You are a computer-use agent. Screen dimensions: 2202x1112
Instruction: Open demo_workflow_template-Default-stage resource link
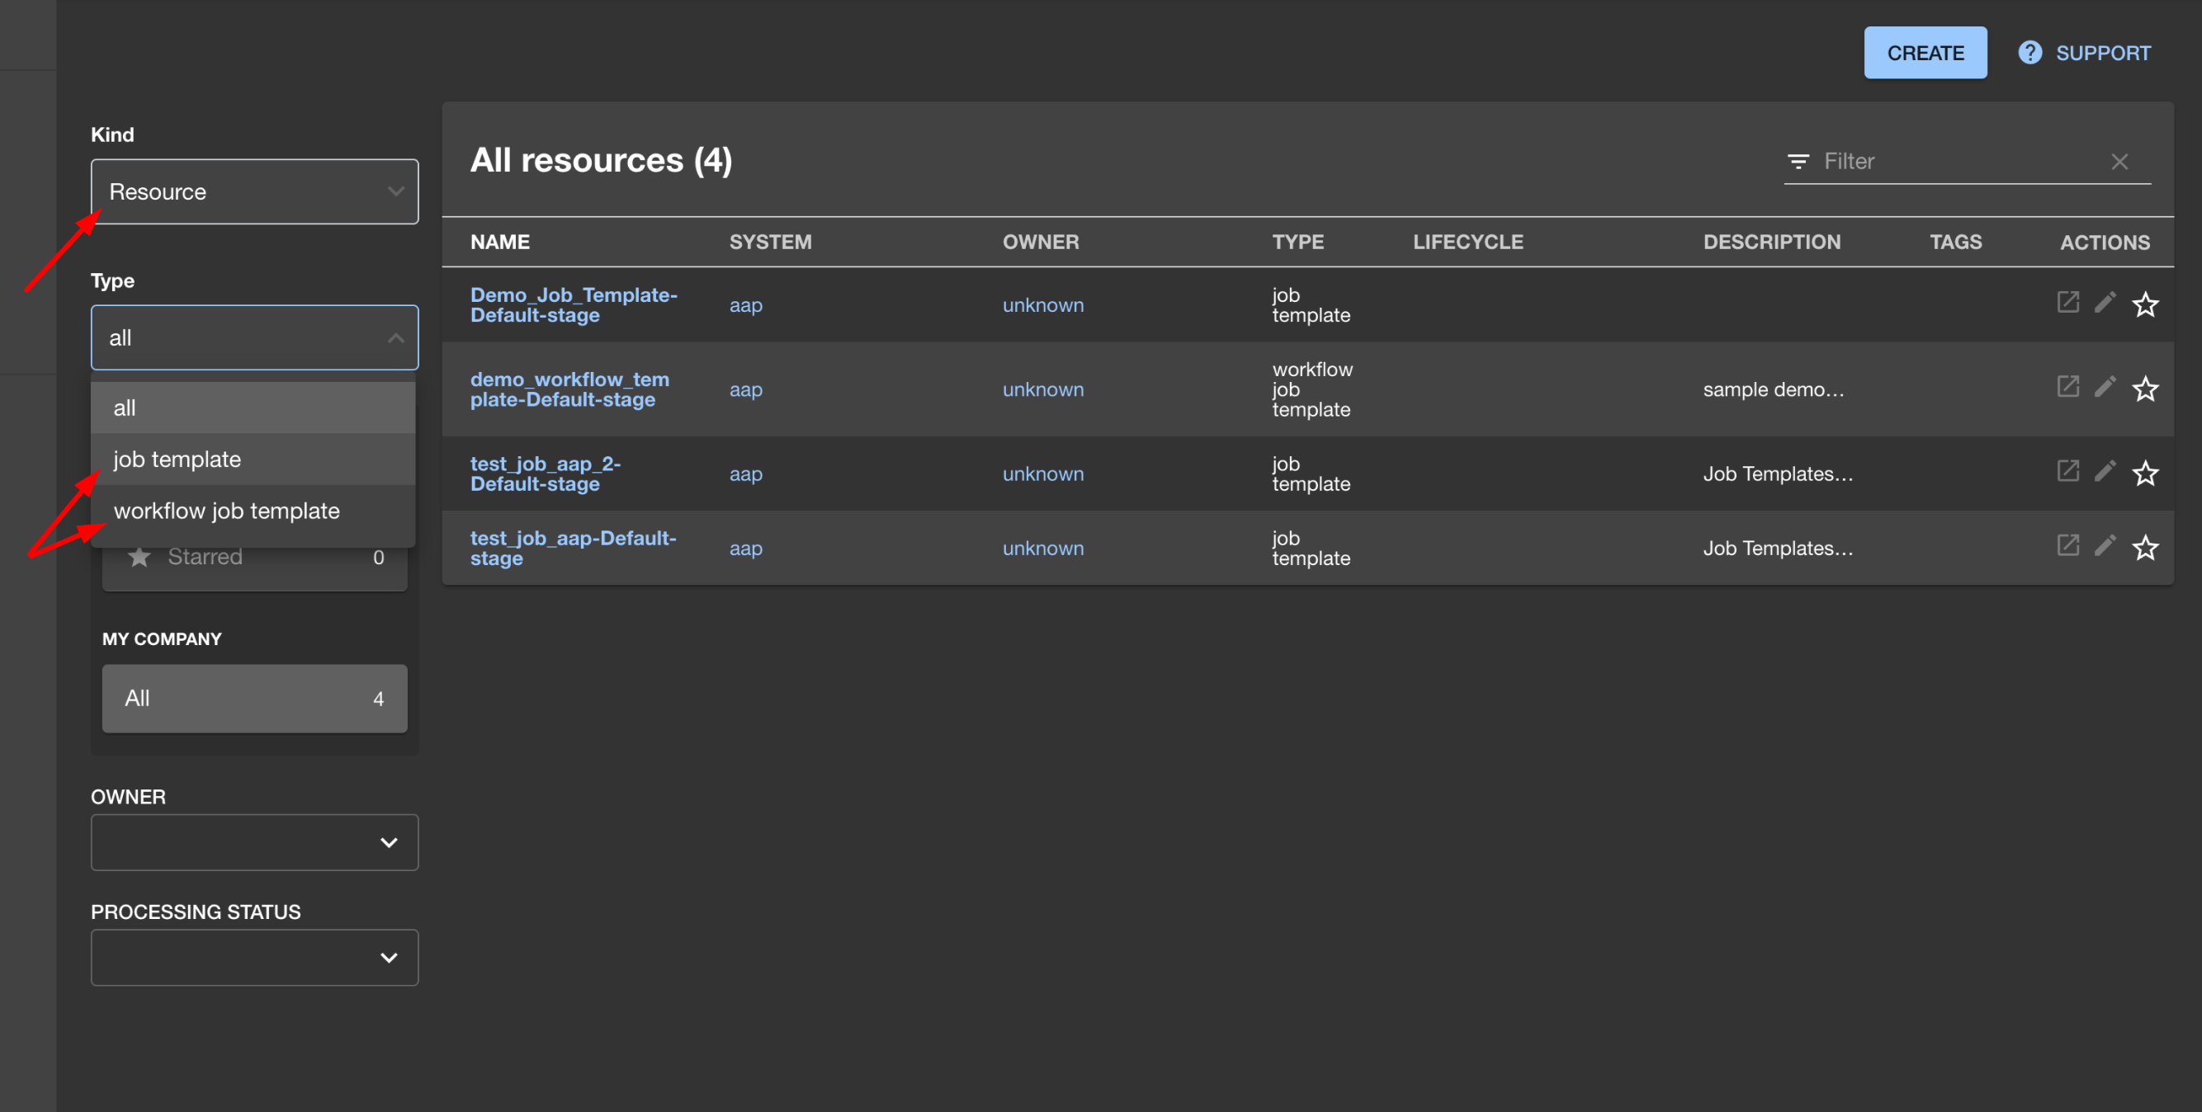click(x=569, y=389)
